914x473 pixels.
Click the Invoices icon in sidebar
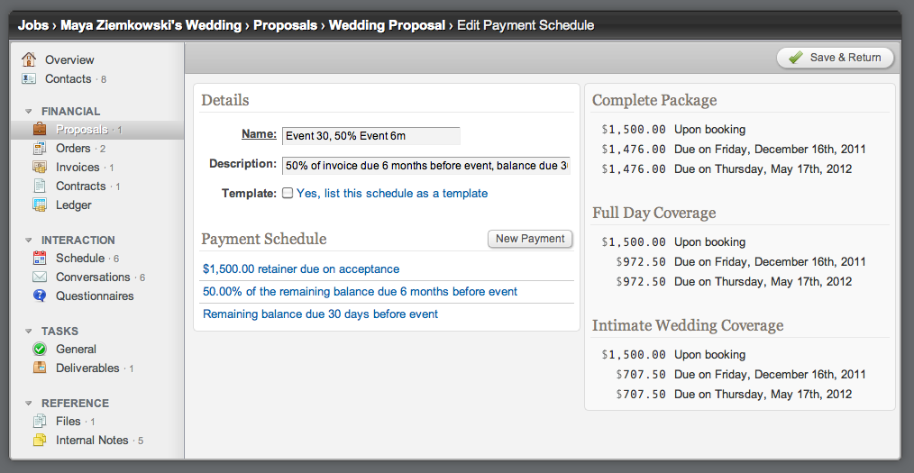point(40,167)
